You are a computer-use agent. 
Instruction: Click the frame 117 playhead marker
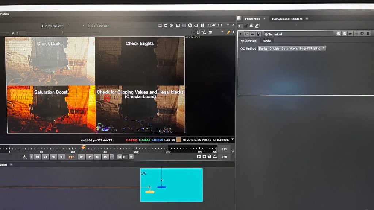pyautogui.click(x=83, y=147)
